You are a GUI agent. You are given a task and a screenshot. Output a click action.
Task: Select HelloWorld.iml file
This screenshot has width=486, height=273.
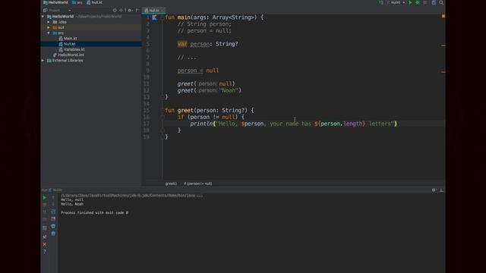[x=68, y=55]
